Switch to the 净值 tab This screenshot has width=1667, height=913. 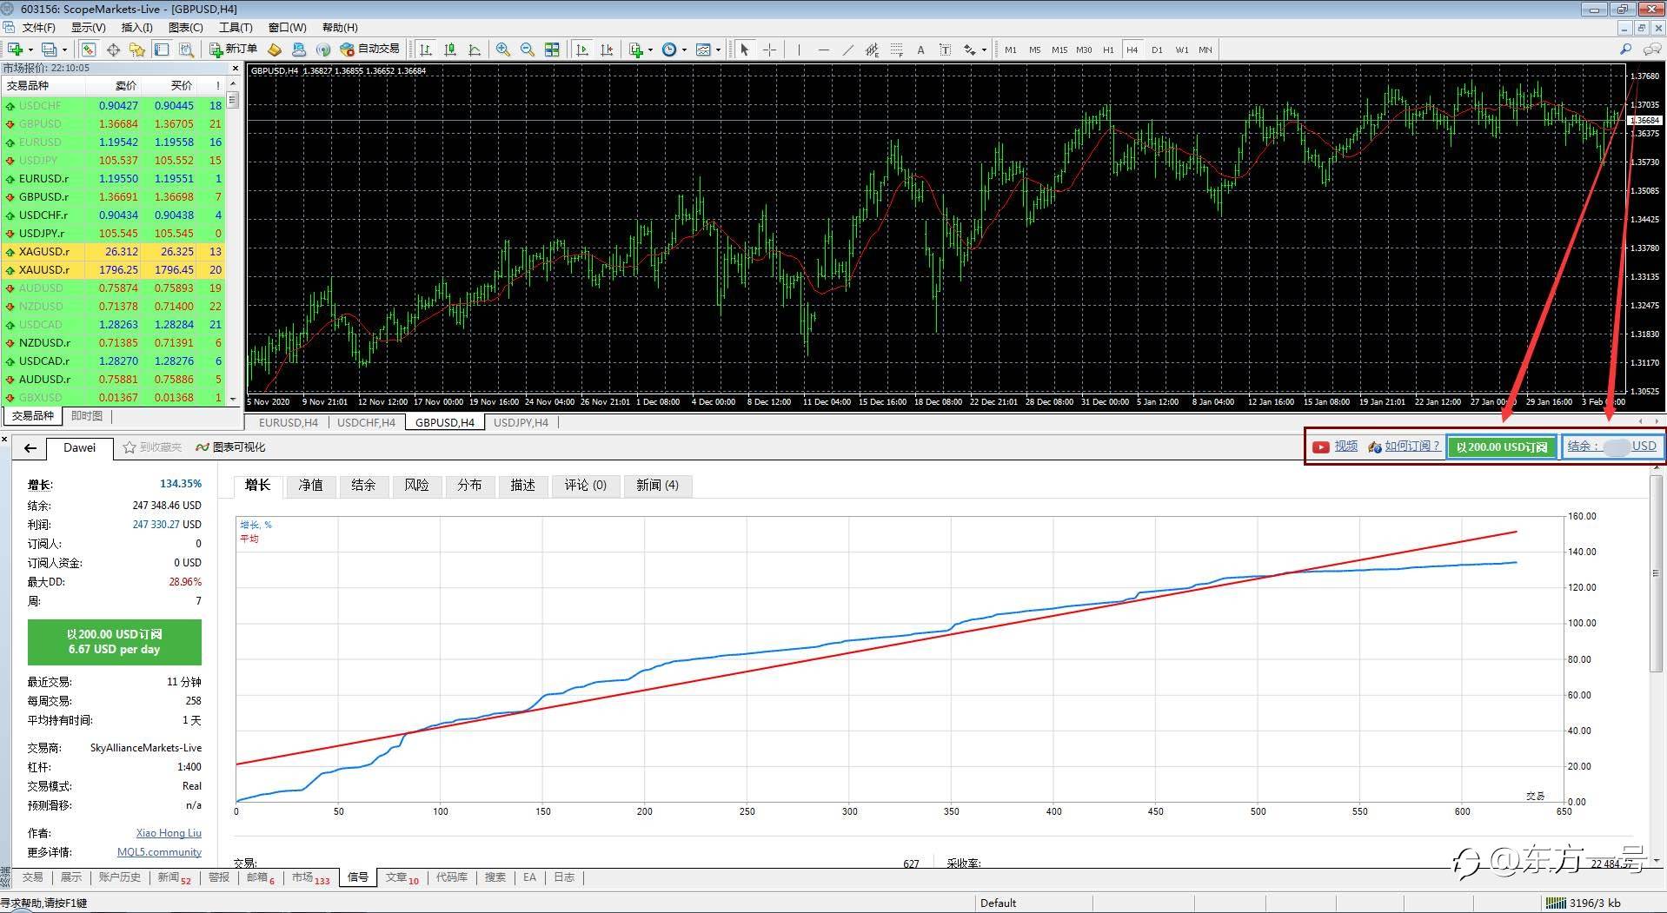tap(310, 486)
